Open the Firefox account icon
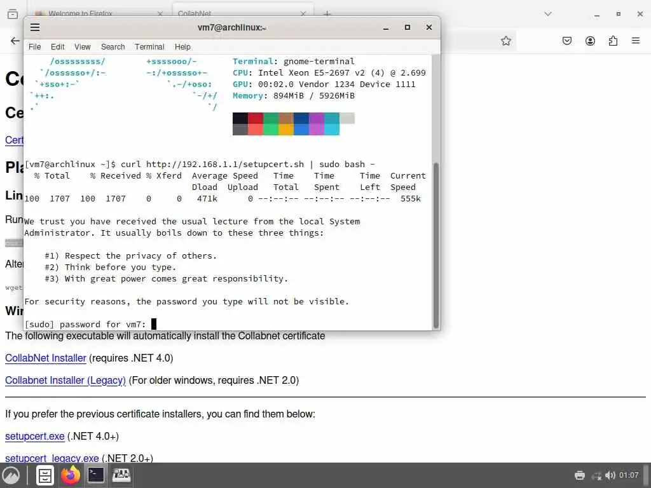The height and width of the screenshot is (488, 651). pos(590,41)
